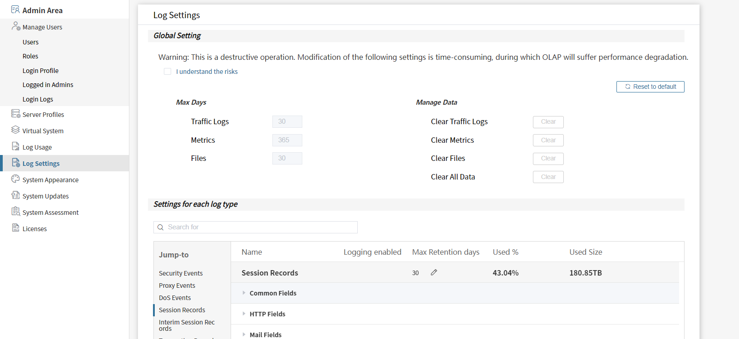Jump to DoS Events section

click(175, 298)
